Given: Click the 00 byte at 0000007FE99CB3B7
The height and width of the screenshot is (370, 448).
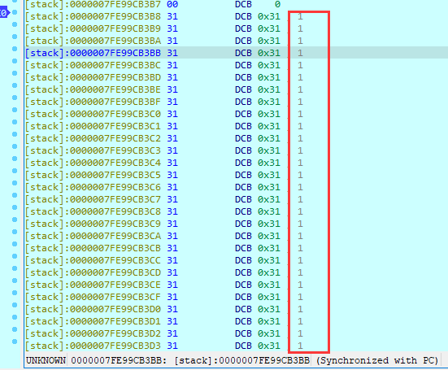Looking at the screenshot, I should (x=172, y=4).
